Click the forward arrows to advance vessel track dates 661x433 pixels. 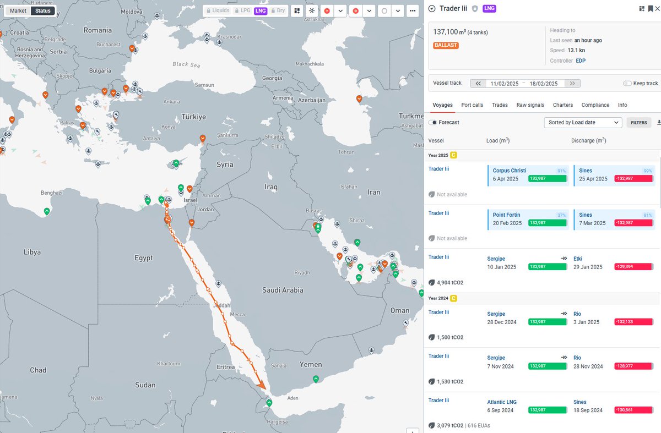pyautogui.click(x=572, y=83)
